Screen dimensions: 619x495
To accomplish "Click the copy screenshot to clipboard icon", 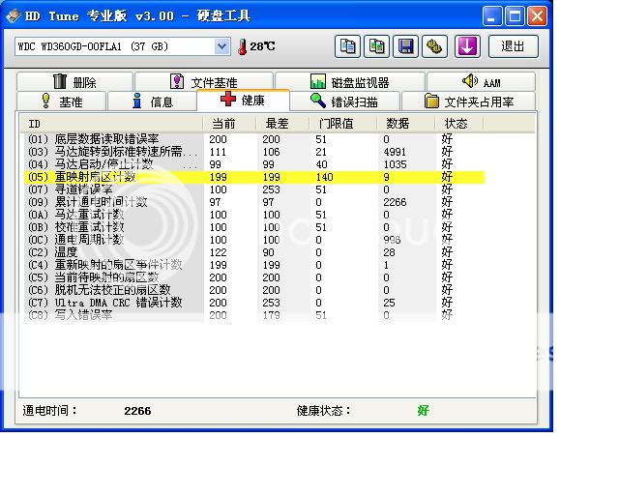I will click(376, 46).
